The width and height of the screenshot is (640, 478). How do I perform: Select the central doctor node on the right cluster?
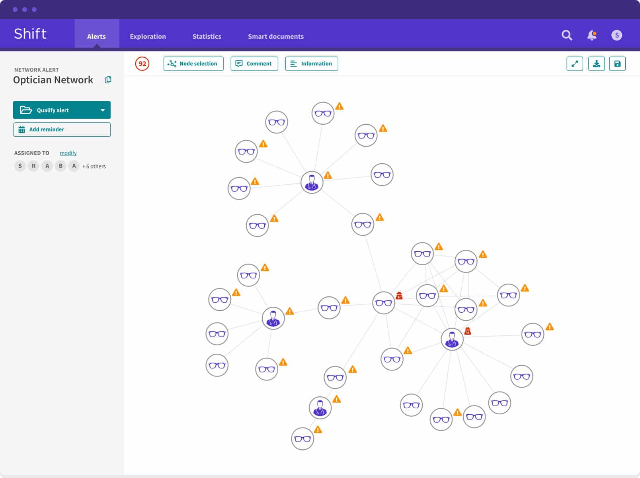click(x=452, y=339)
